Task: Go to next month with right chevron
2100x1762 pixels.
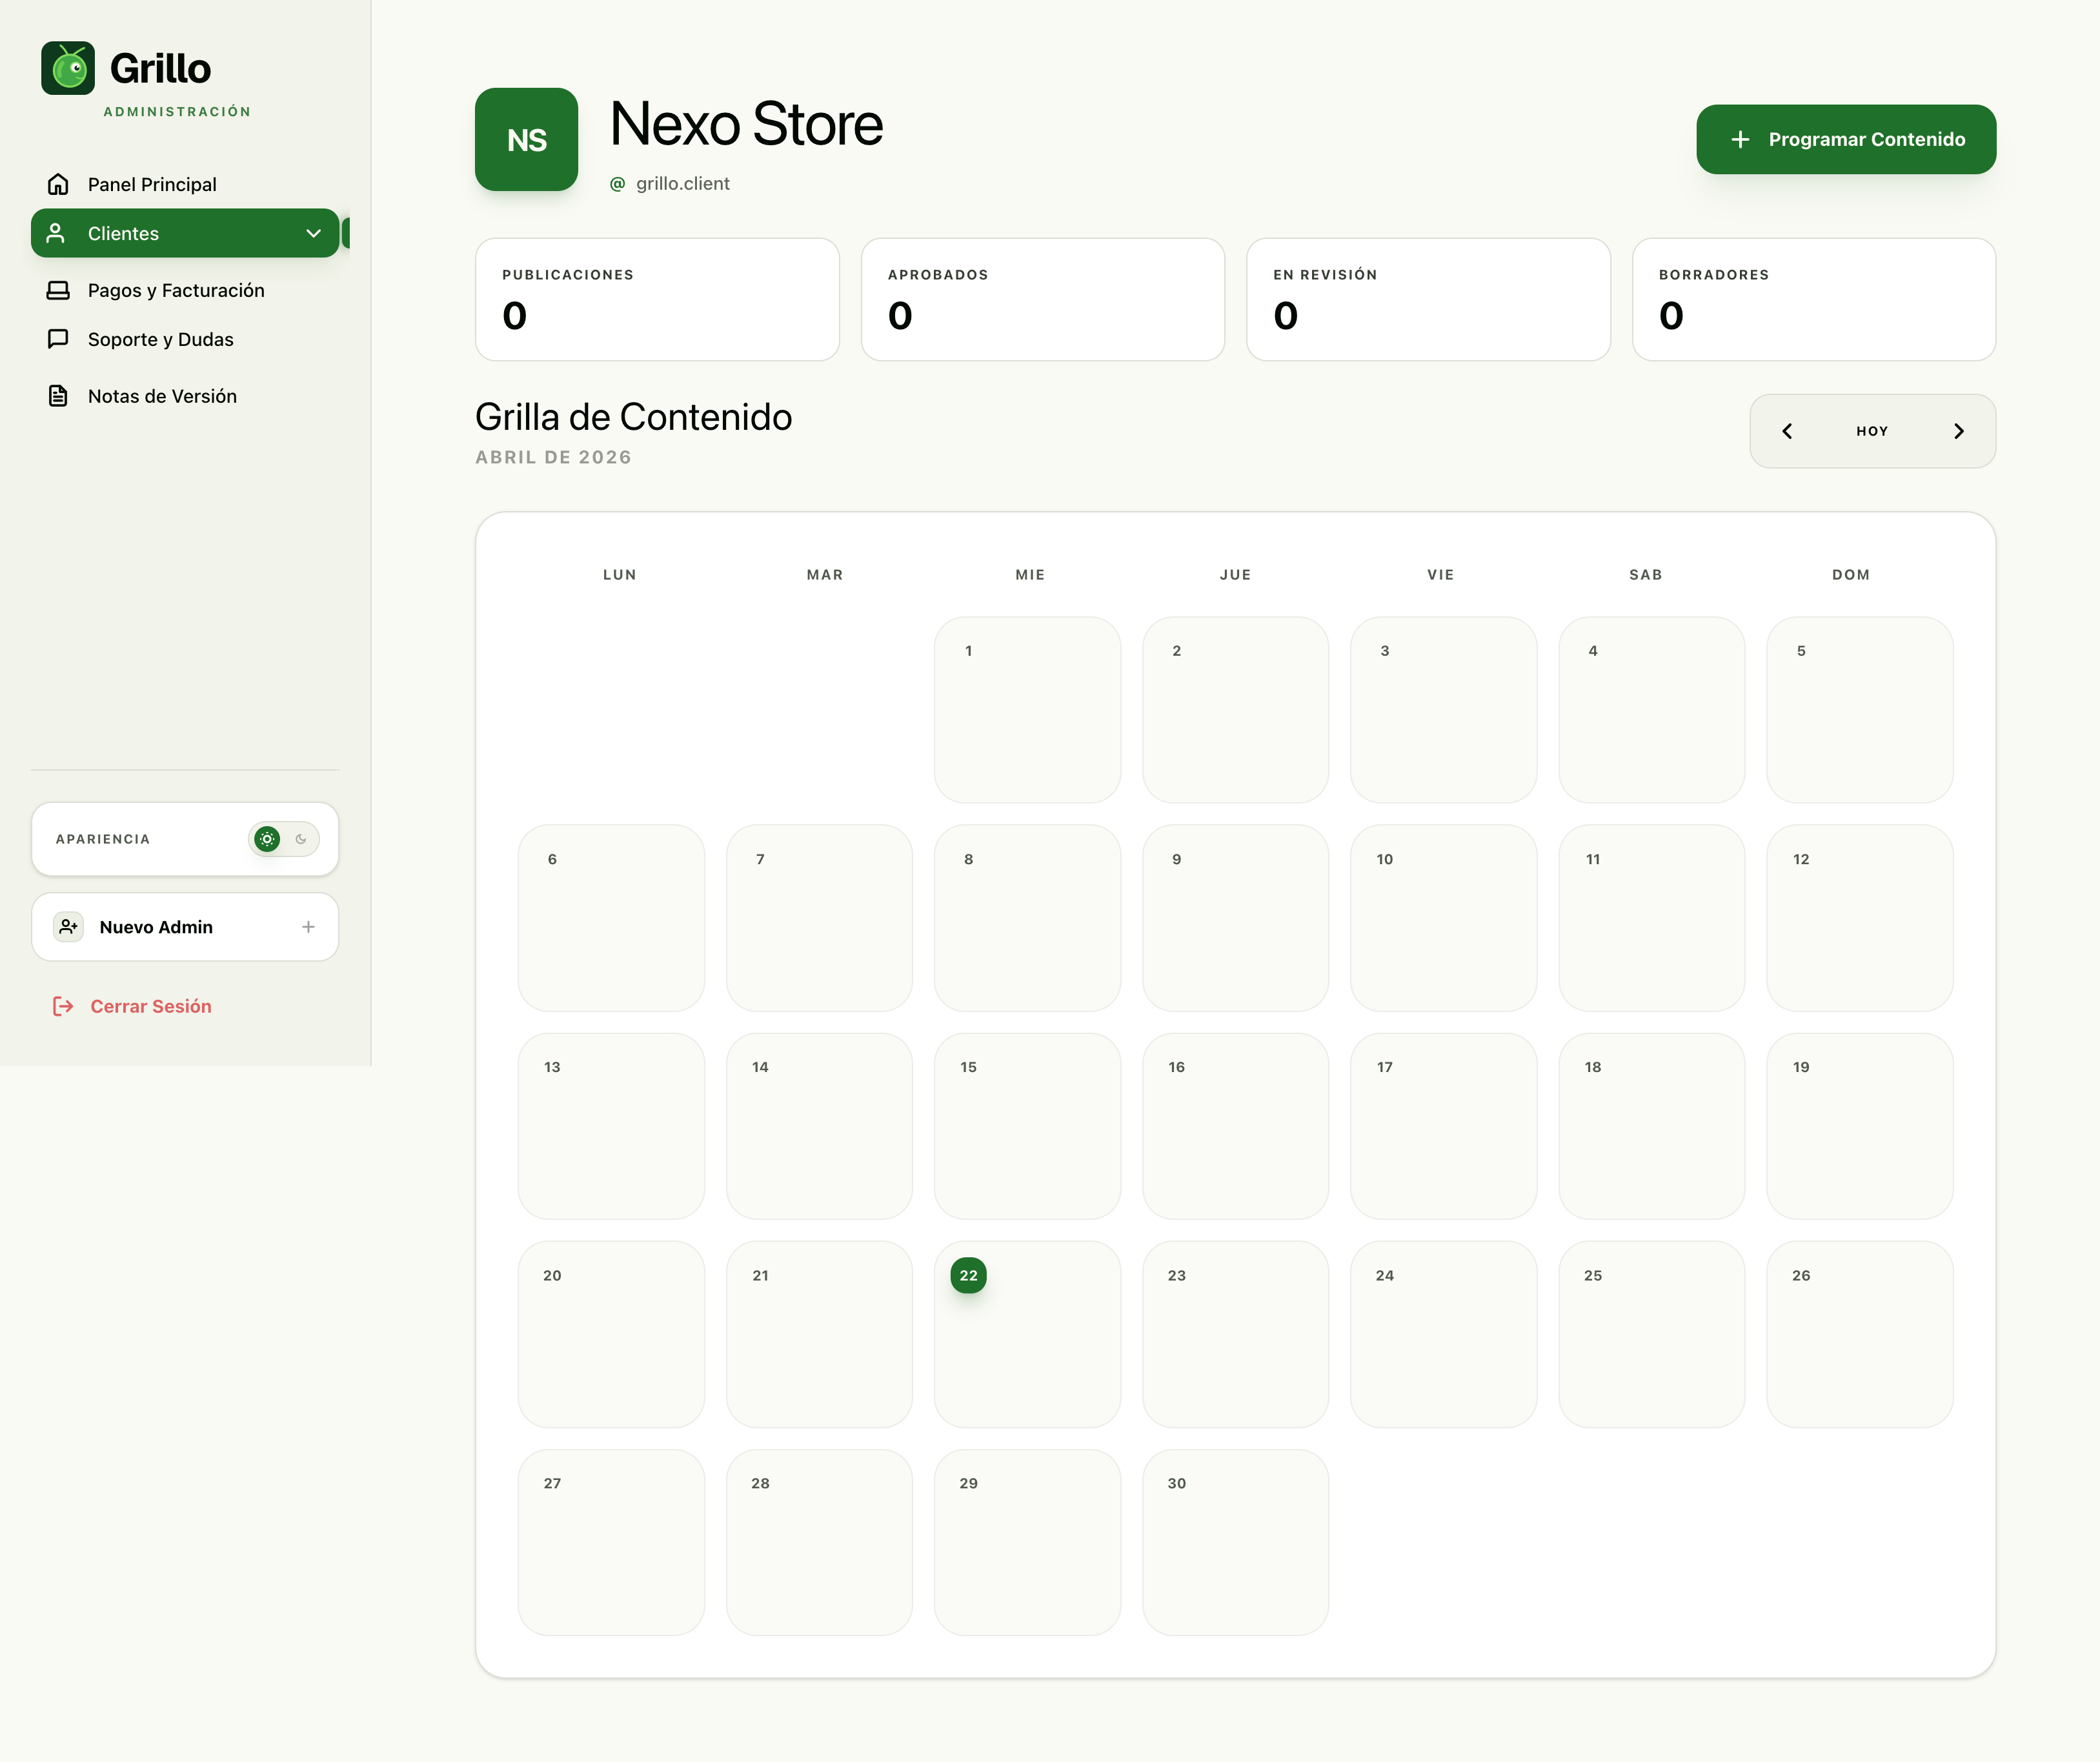Action: tap(1959, 431)
